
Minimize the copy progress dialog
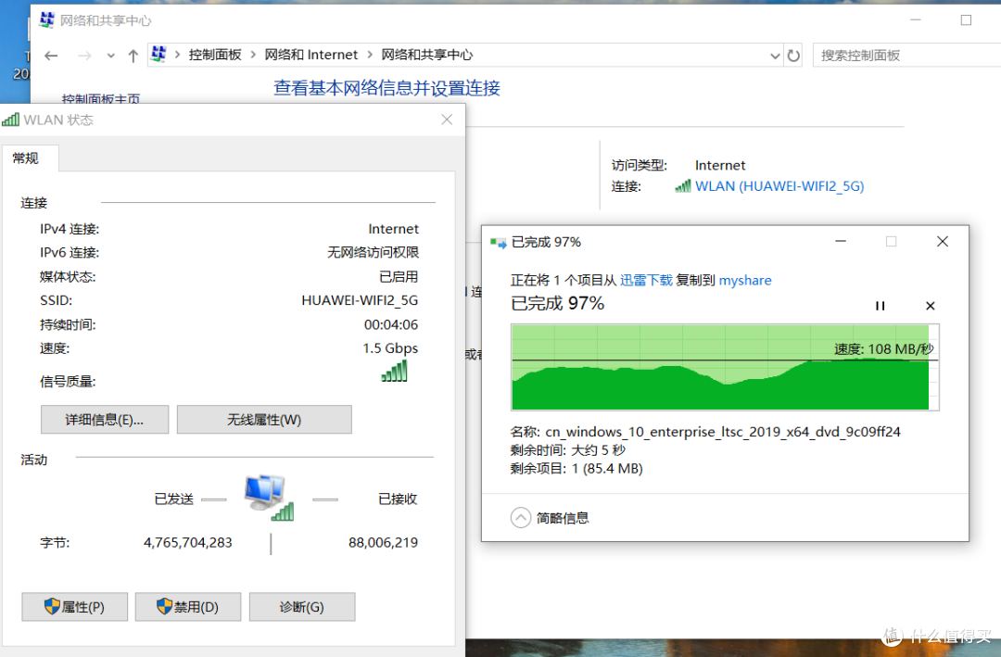point(841,241)
